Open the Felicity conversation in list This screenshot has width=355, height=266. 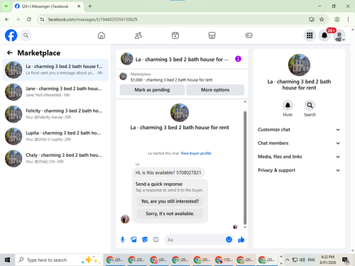click(55, 114)
